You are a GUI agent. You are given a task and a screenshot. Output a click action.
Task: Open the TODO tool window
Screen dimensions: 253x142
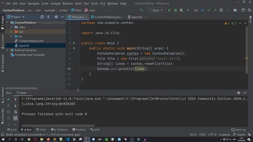(x=41, y=130)
